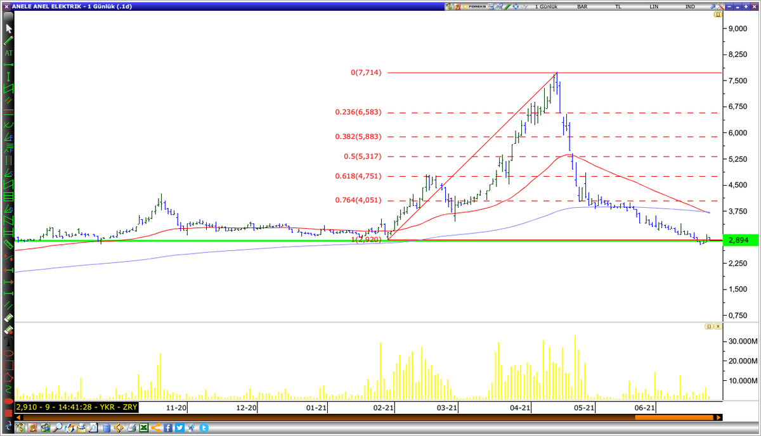
Task: Click the printer icon to print chart
Action: pos(131,428)
